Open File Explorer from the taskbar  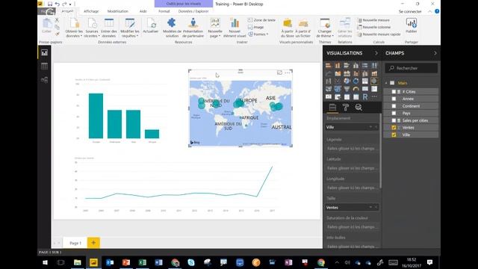[x=78, y=262]
